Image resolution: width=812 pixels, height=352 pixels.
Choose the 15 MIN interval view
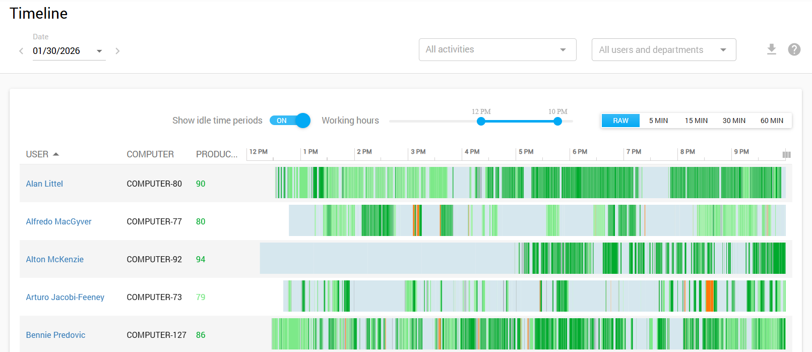pyautogui.click(x=696, y=121)
